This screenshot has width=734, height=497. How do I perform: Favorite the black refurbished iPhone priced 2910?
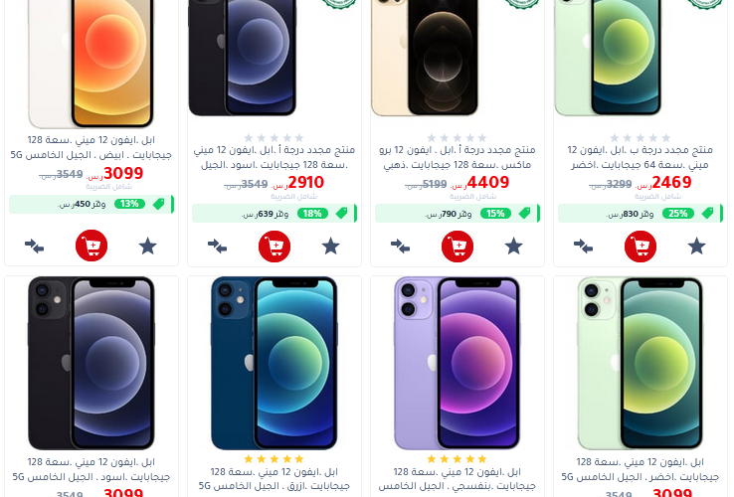click(331, 247)
